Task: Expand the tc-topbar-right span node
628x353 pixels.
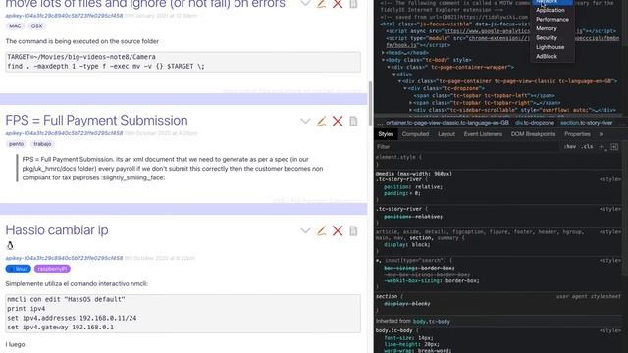Action: [410, 103]
